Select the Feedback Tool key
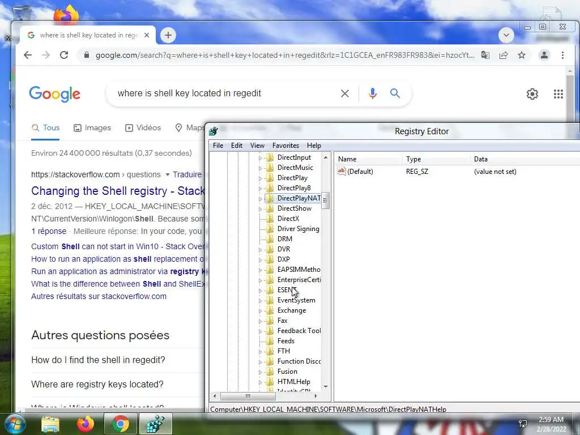Viewport: 580px width, 435px height. pos(299,331)
